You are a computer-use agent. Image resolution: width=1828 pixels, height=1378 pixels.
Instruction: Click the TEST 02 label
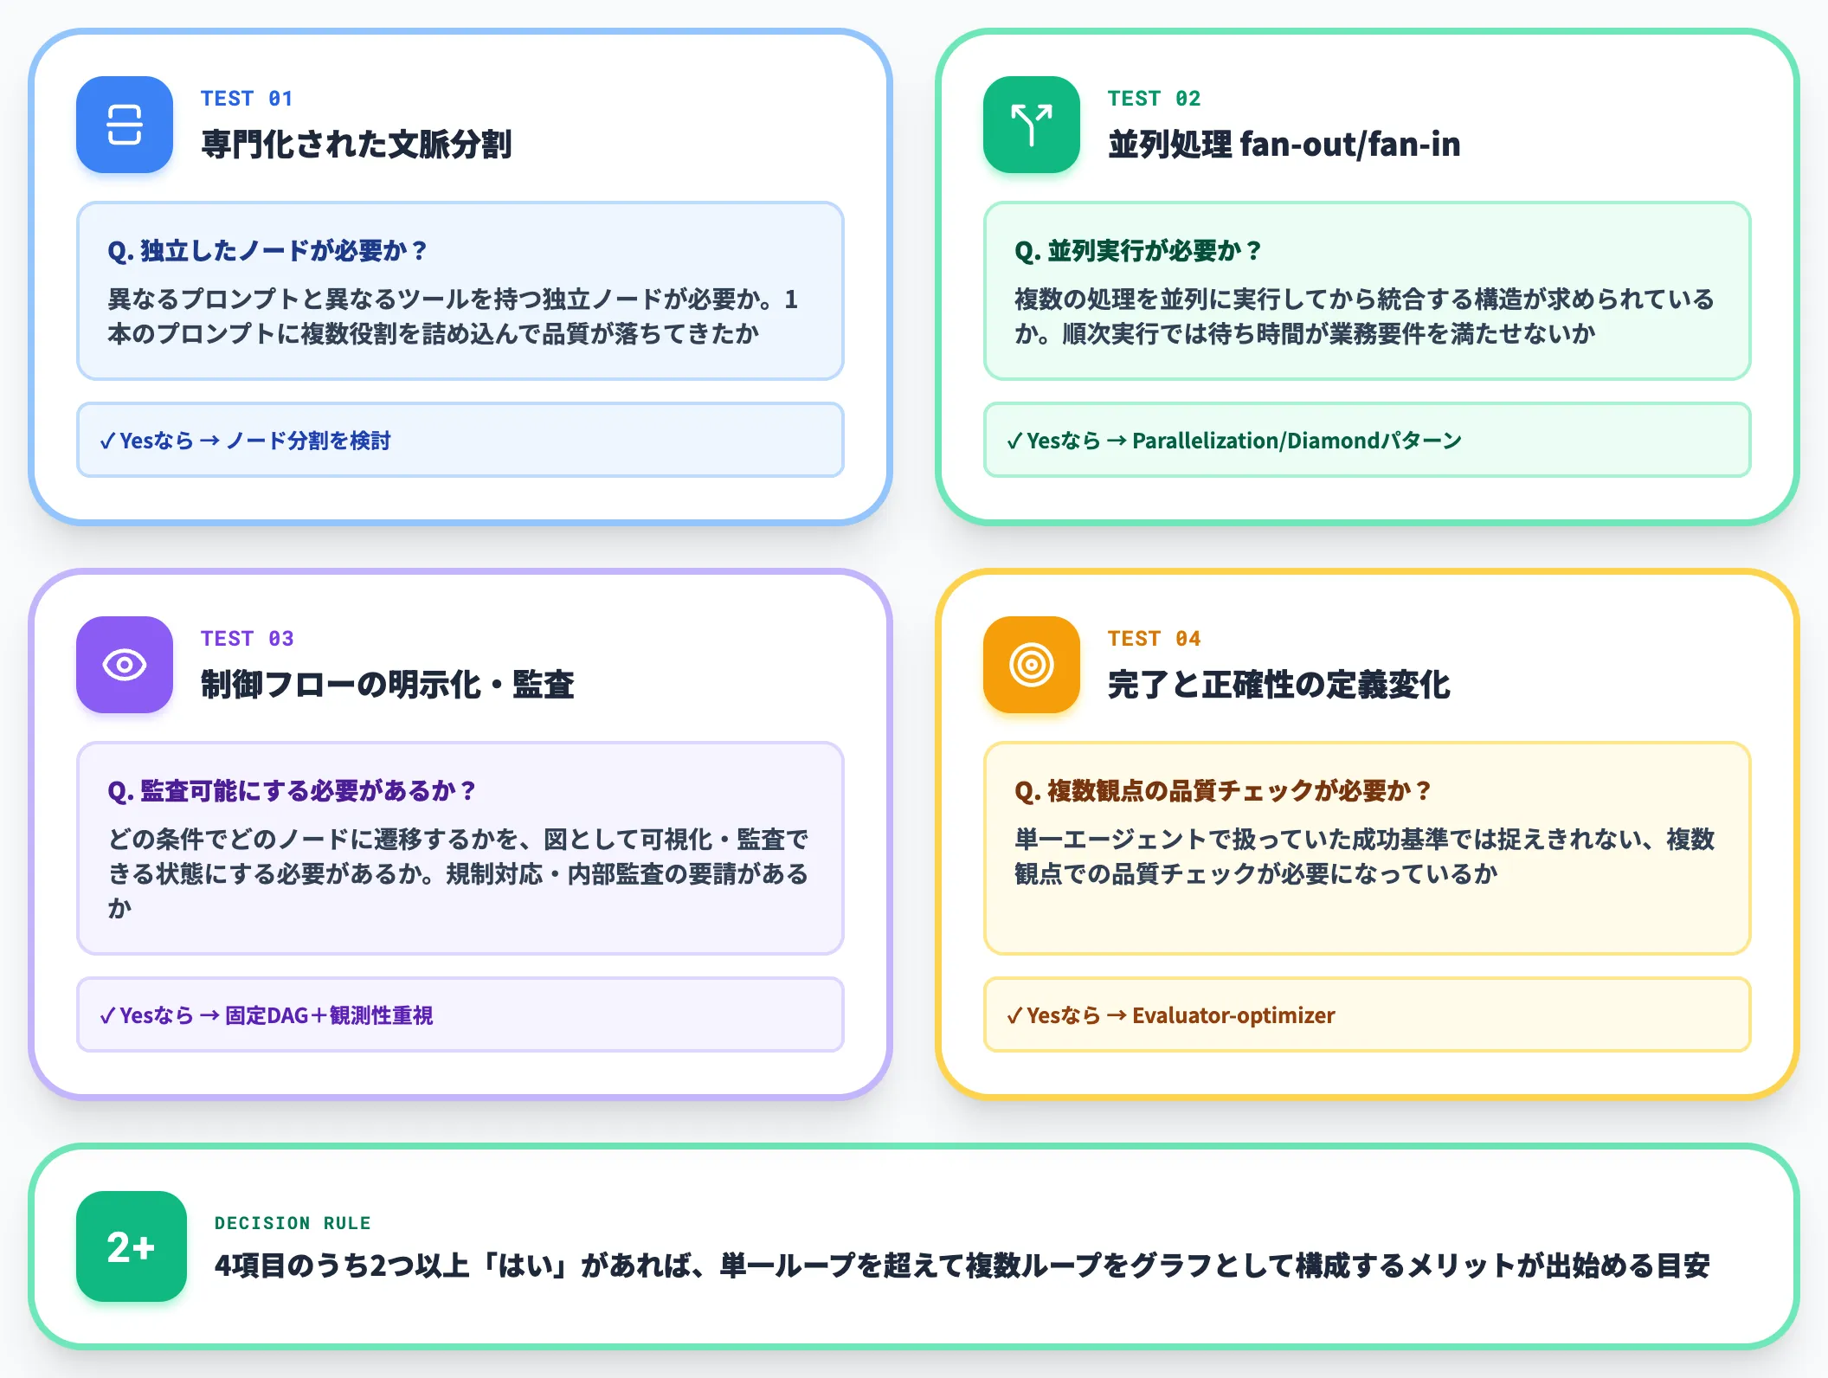click(1154, 99)
